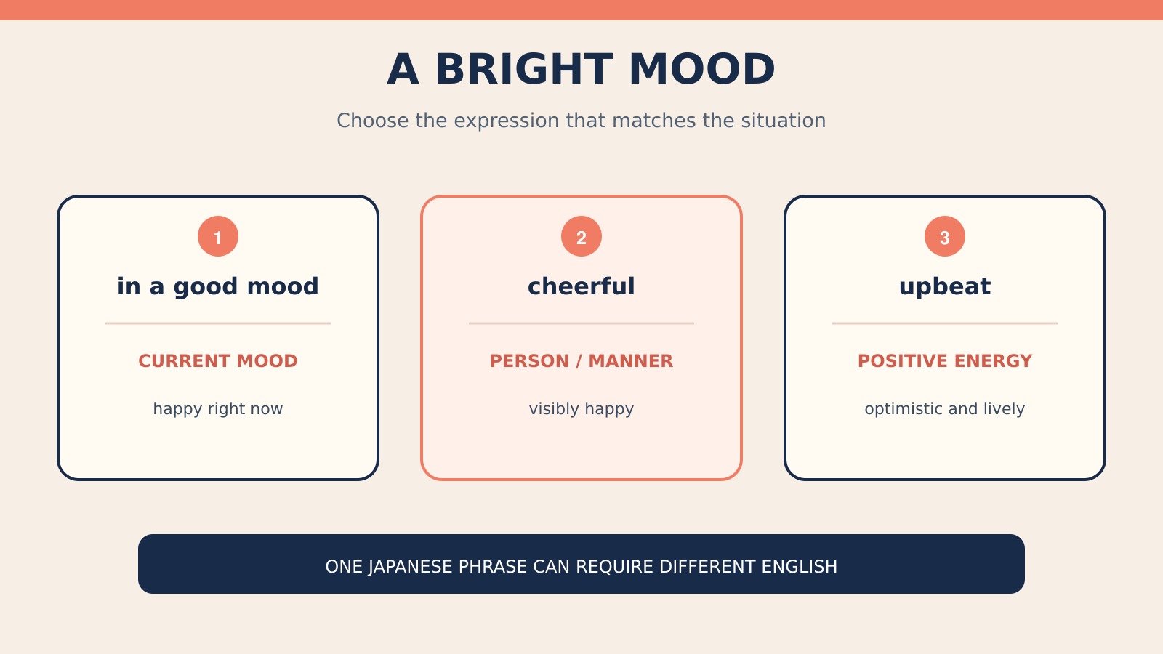This screenshot has height=654, width=1163.
Task: Select the 'upbeat' heading
Action: click(x=945, y=286)
